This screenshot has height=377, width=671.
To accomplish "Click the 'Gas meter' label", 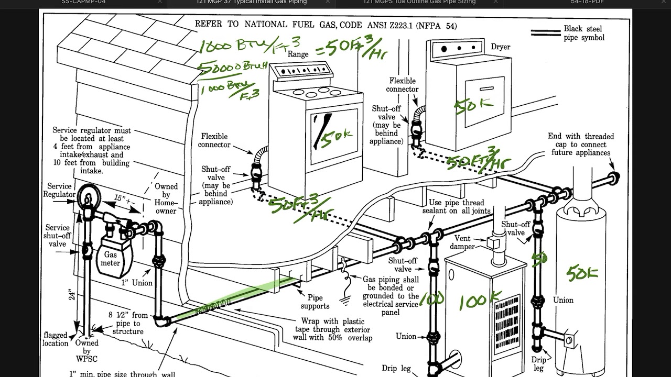I will pyautogui.click(x=111, y=259).
